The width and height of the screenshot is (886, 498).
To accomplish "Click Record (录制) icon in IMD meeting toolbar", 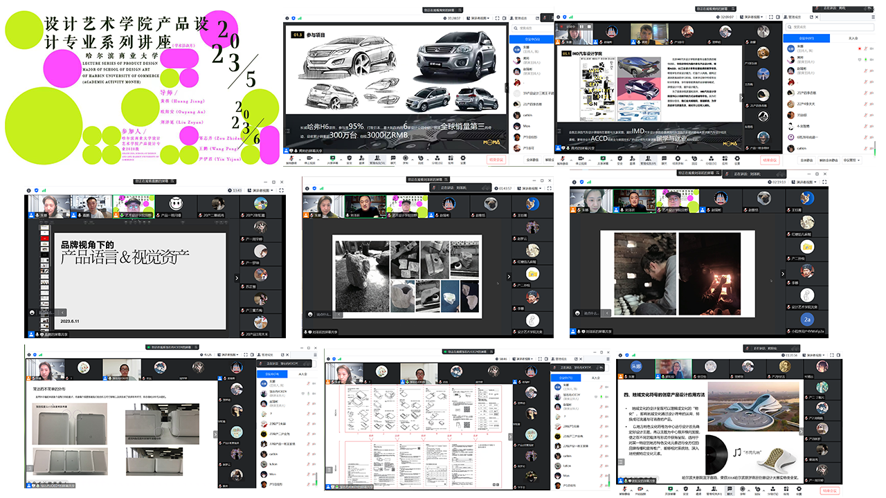I will [x=678, y=158].
